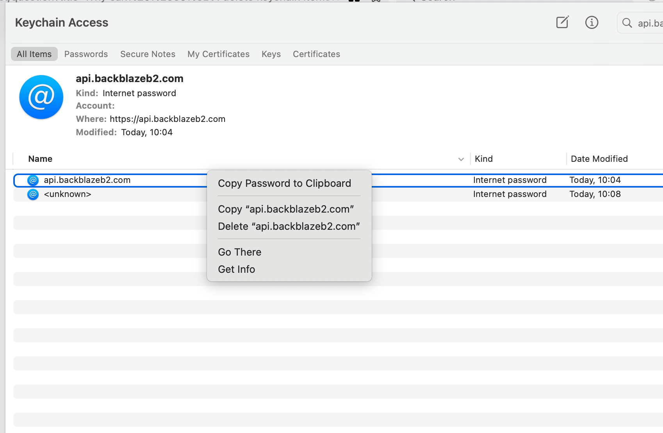This screenshot has height=433, width=663.
Task: Click the @ icon beside api.backblazeb2.com row
Action: 33,180
